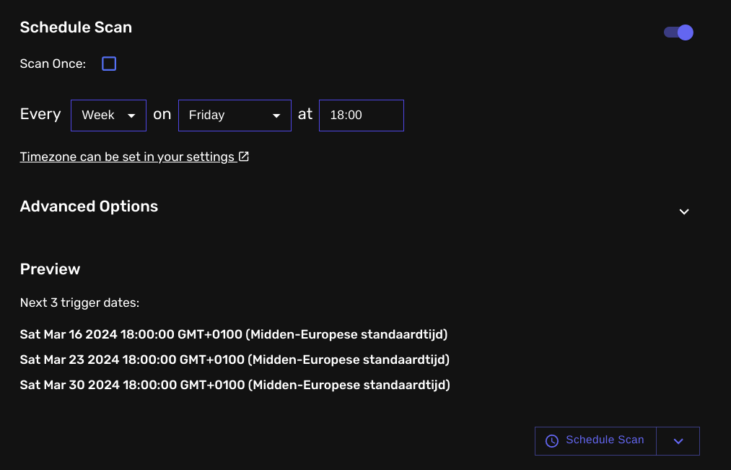This screenshot has width=731, height=470.
Task: Click the external link icon after timezone text
Action: pyautogui.click(x=244, y=155)
